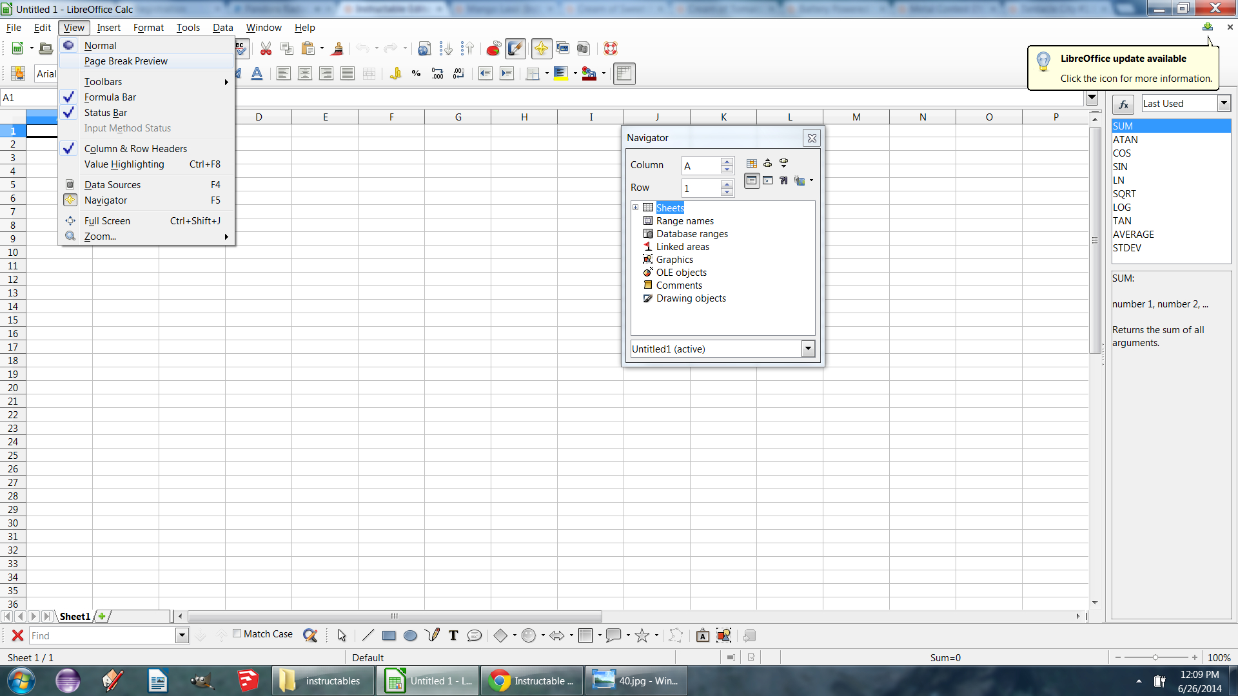The image size is (1238, 696).
Task: Close the Navigator window
Action: click(812, 138)
